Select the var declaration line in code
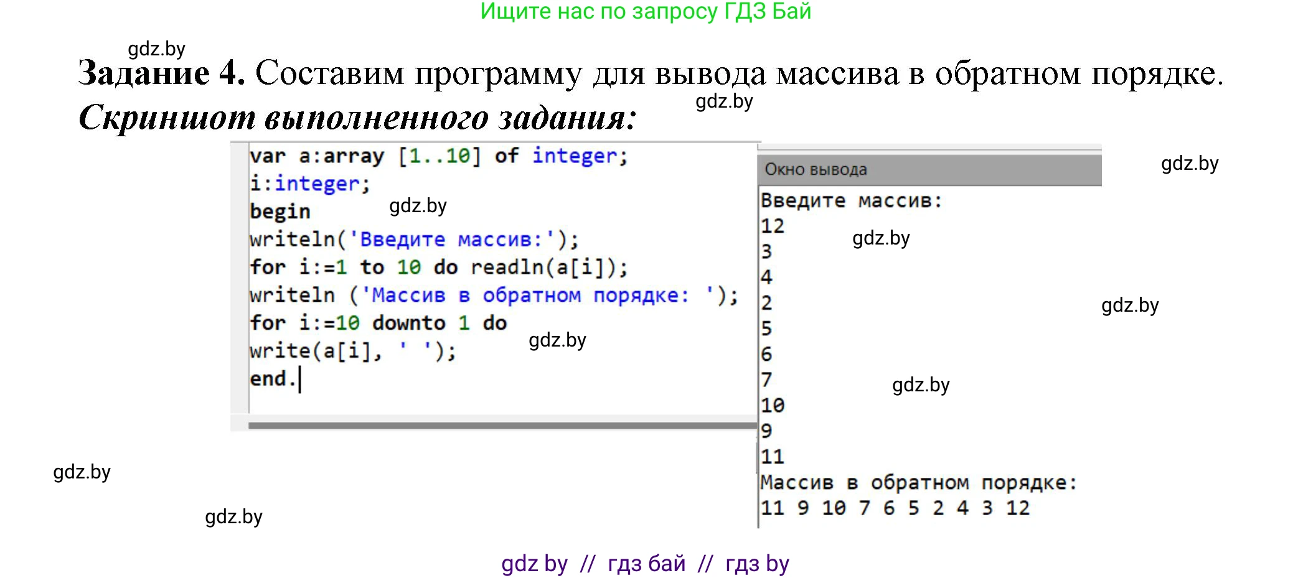 pos(436,156)
